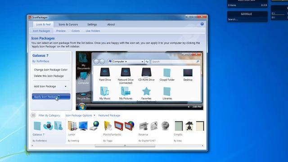Select the PlasticFantastic icon package

pyautogui.click(x=119, y=131)
